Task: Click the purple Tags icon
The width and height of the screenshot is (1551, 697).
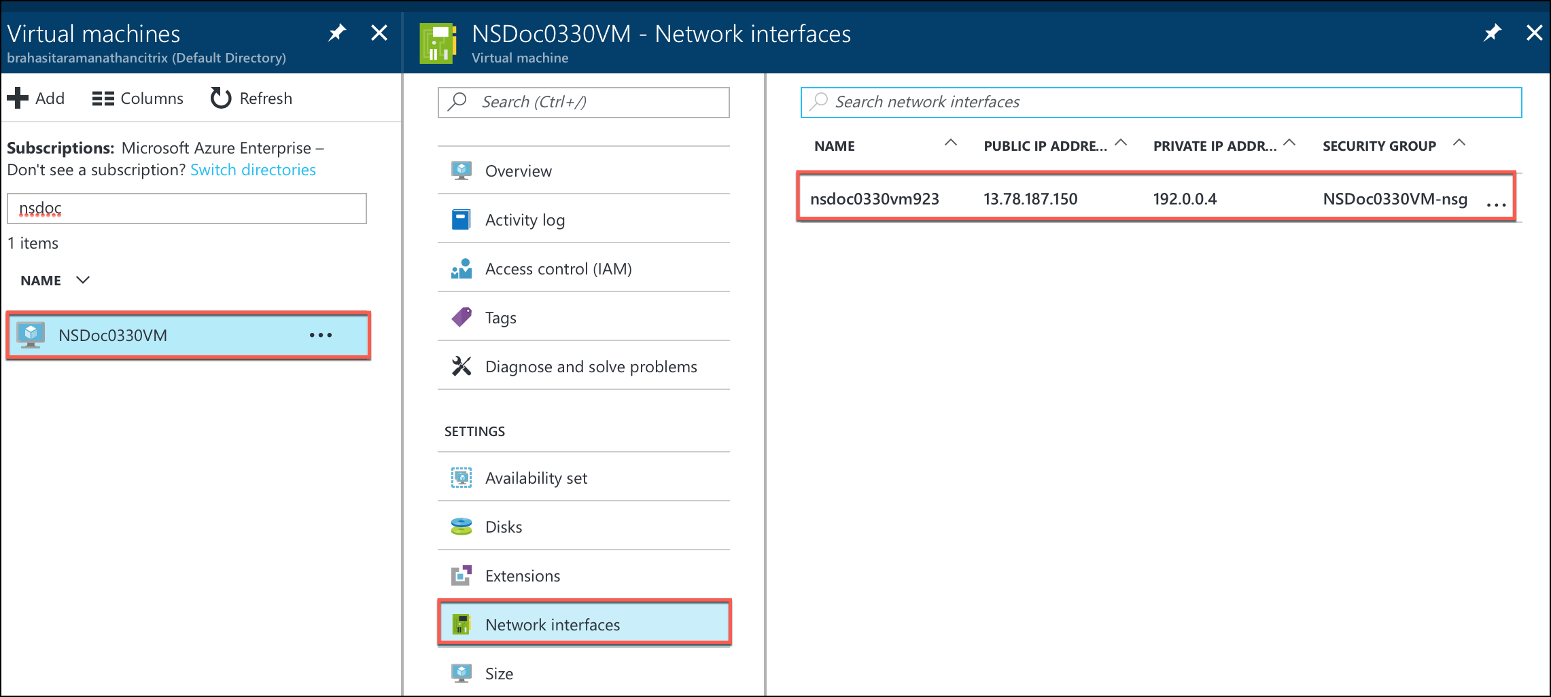Action: tap(461, 317)
